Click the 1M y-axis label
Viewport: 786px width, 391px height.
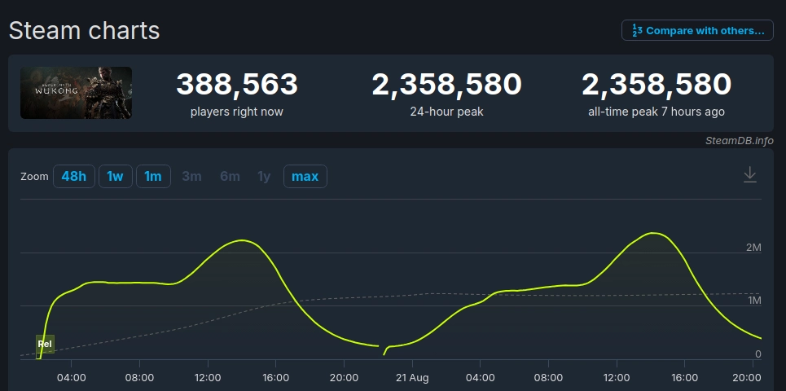753,301
